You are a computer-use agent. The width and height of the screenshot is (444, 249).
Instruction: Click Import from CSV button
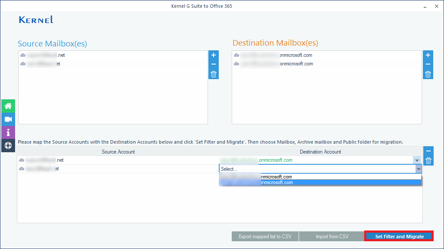click(x=332, y=237)
